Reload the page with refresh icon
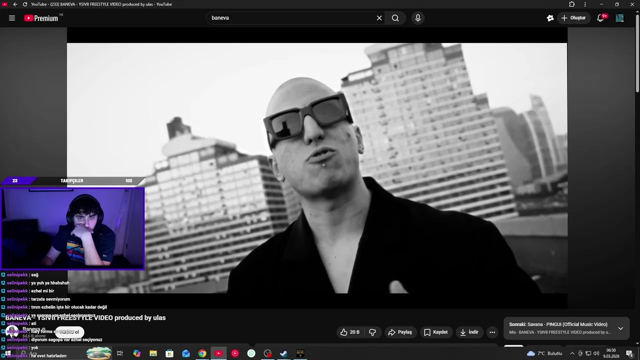The image size is (640, 360). point(24,4)
